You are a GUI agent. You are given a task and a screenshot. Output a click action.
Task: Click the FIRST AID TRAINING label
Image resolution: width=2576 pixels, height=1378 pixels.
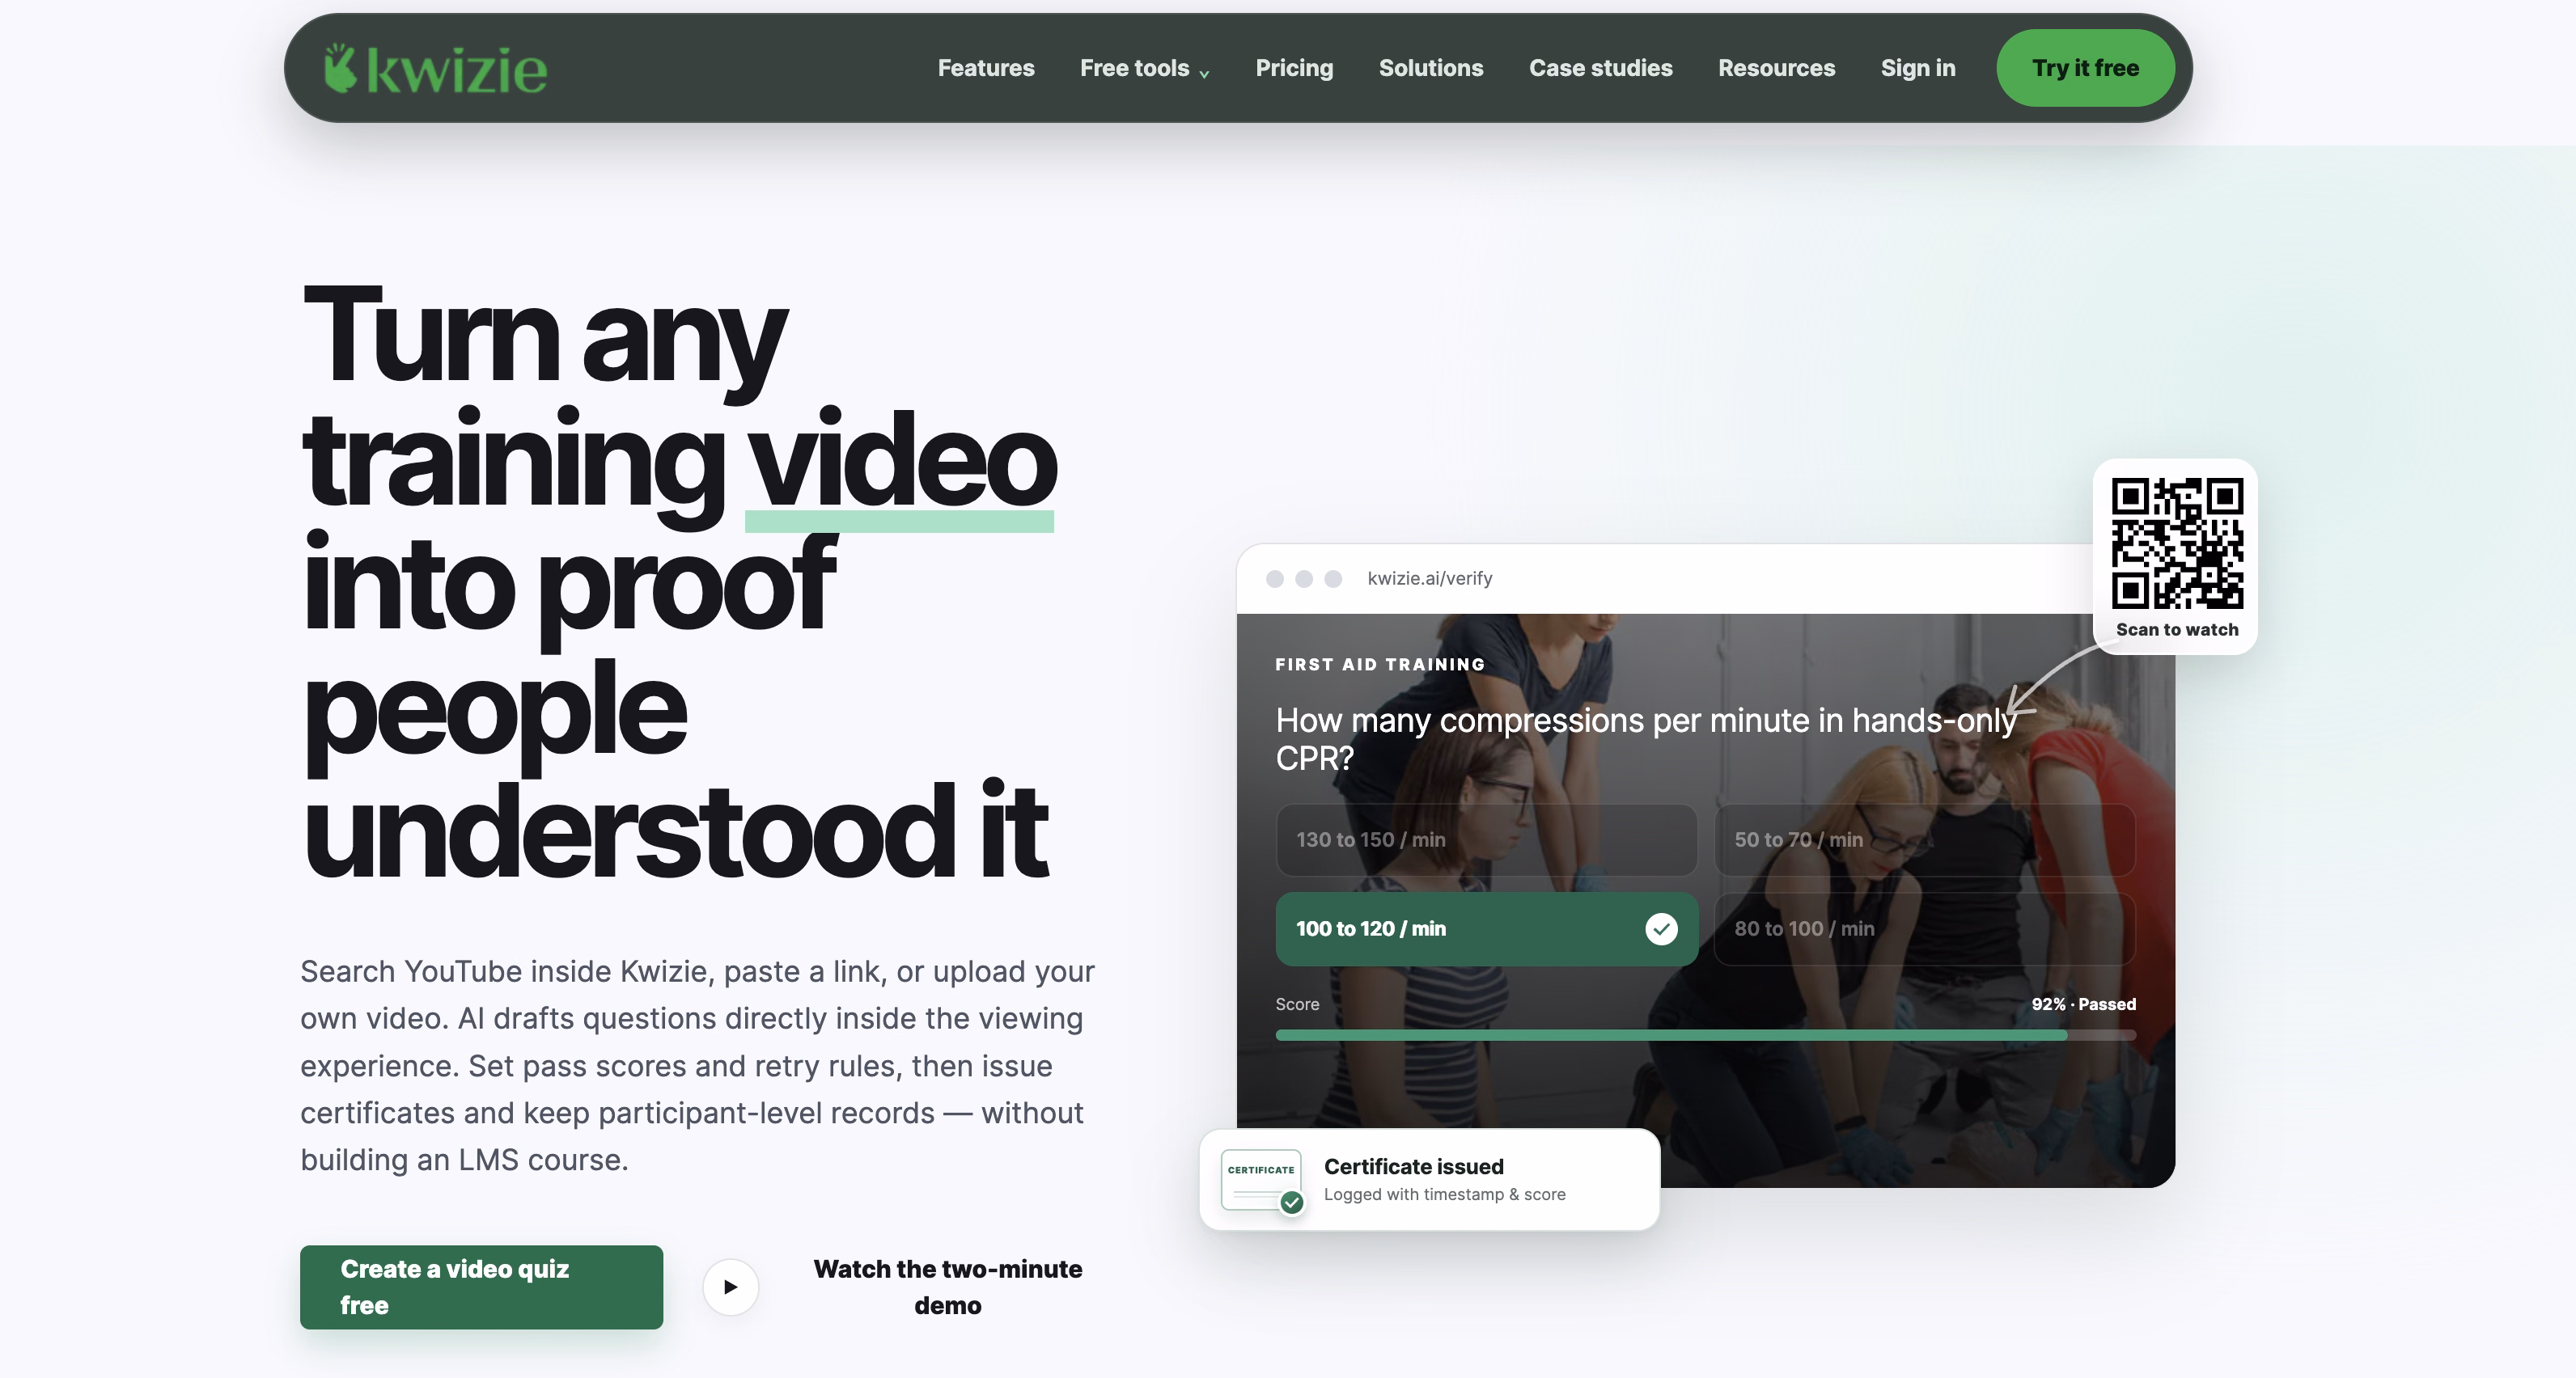1380,665
